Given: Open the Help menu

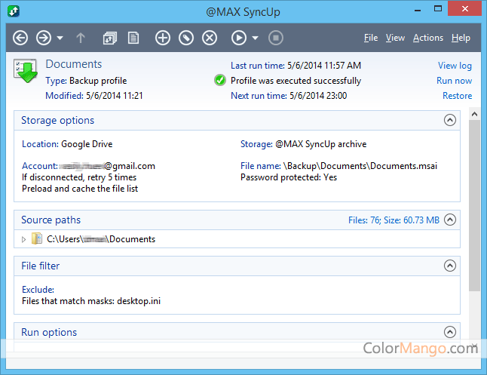Looking at the screenshot, I should 461,38.
